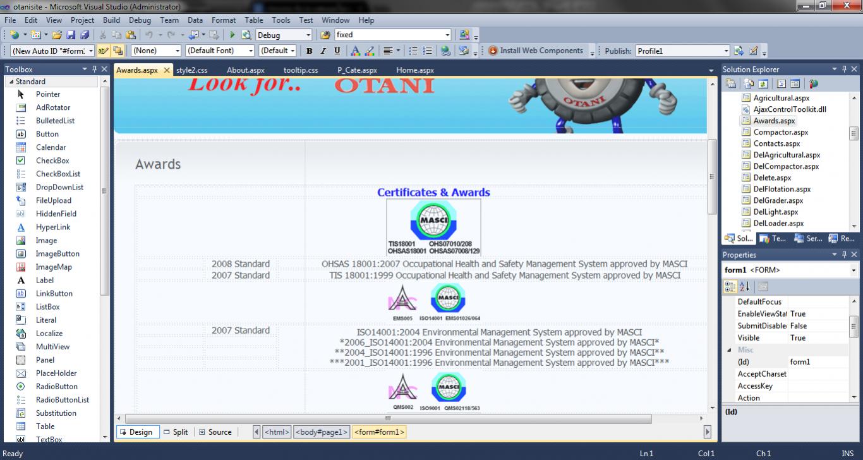
Task: Collapse the Standard group in Toolbox
Action: (x=11, y=82)
